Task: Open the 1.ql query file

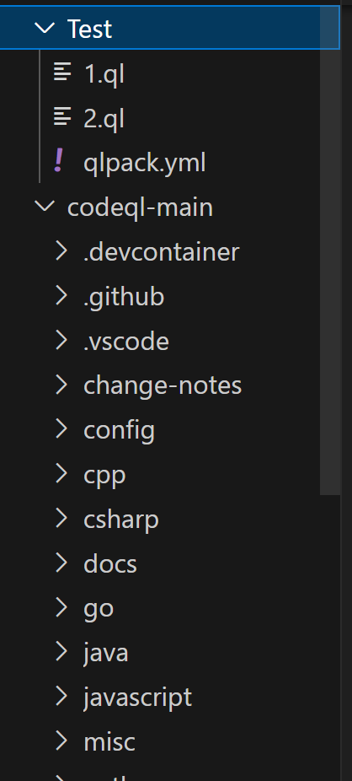Action: coord(104,74)
